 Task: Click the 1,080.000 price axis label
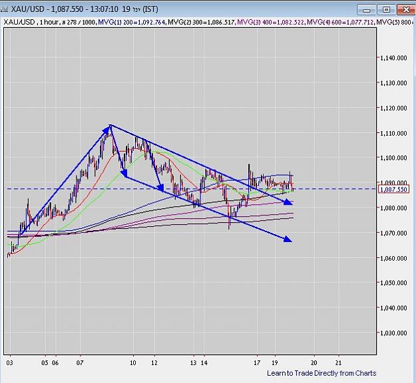coord(393,208)
